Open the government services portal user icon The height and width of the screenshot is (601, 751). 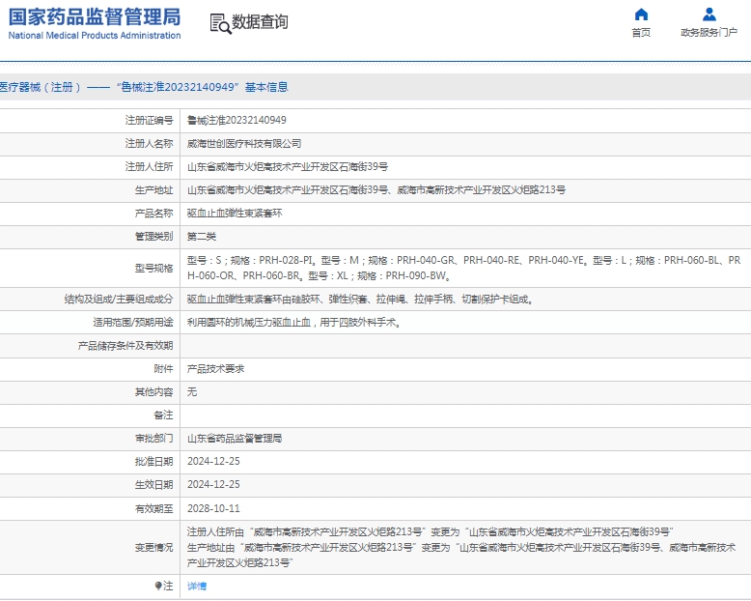click(709, 14)
